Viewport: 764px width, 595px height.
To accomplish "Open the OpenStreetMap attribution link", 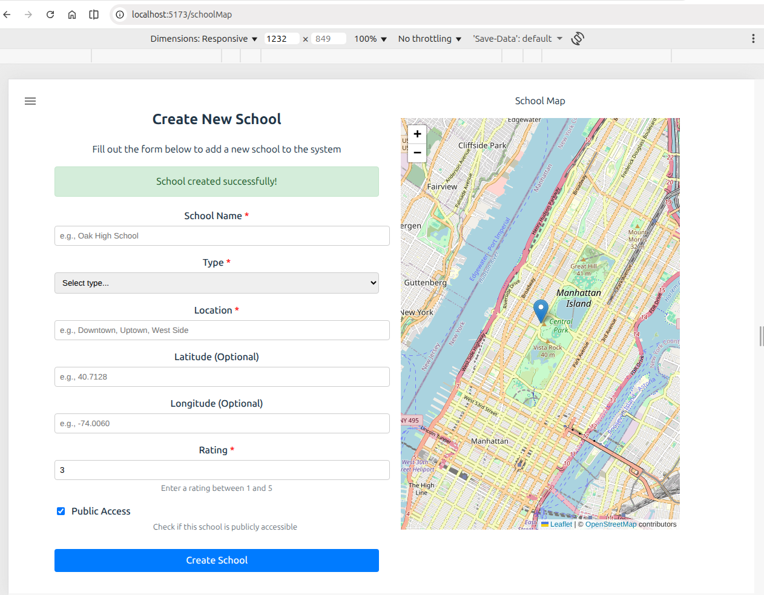I will click(x=610, y=524).
